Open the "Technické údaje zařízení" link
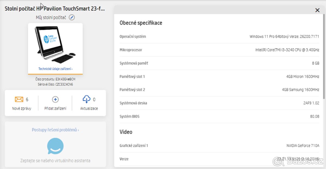Image resolution: width=326 pixels, height=169 pixels. [55, 69]
